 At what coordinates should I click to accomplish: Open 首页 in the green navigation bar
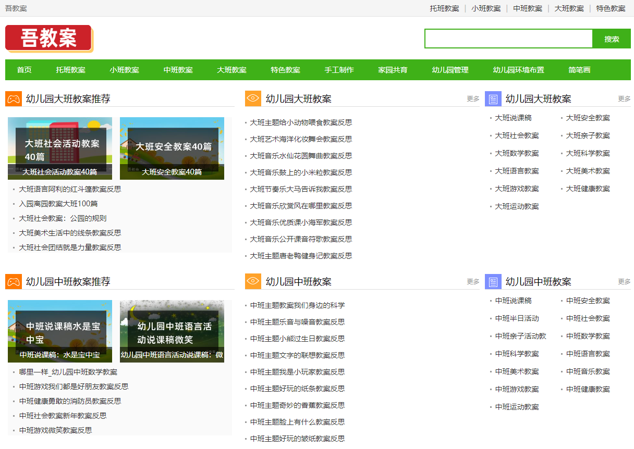click(24, 70)
